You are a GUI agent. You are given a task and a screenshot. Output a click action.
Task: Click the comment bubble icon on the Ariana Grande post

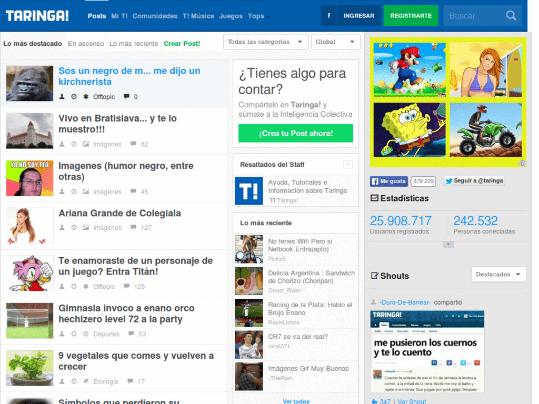[133, 227]
